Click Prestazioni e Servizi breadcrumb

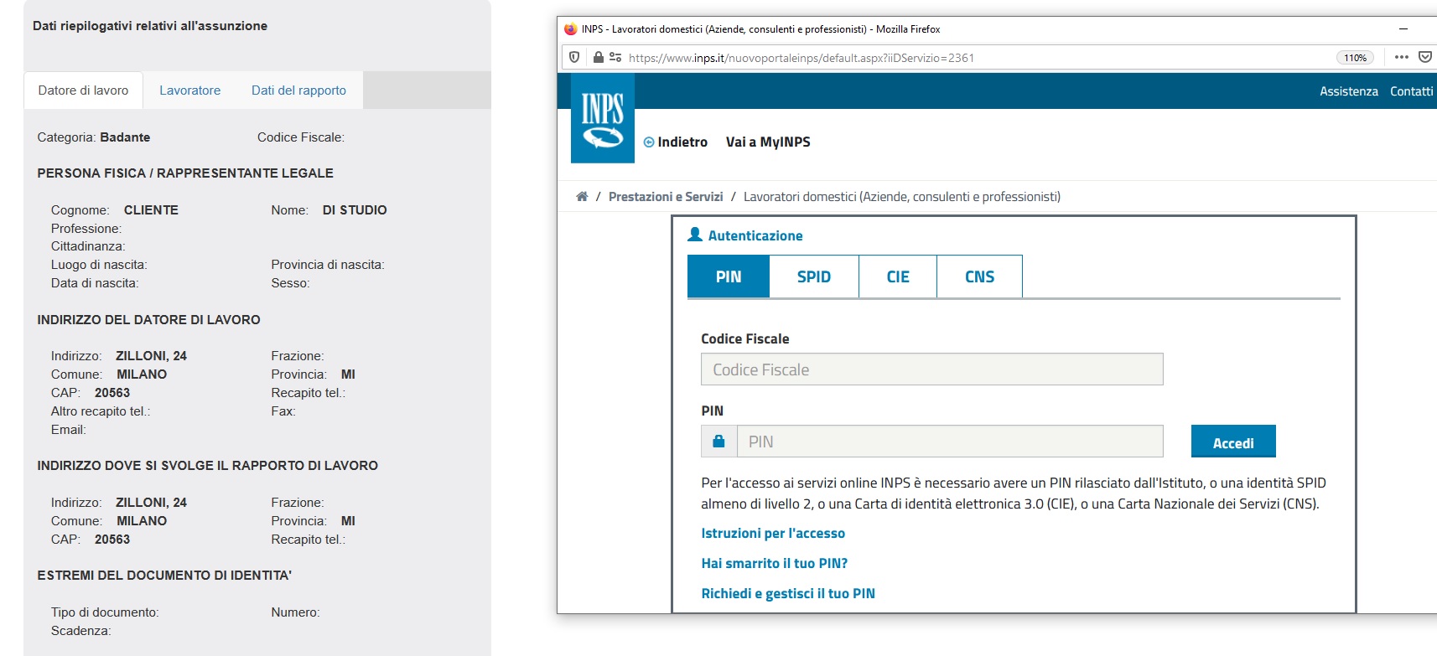666,196
